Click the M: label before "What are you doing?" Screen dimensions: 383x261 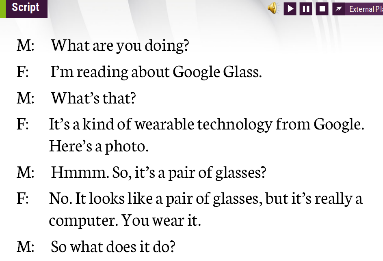point(25,45)
